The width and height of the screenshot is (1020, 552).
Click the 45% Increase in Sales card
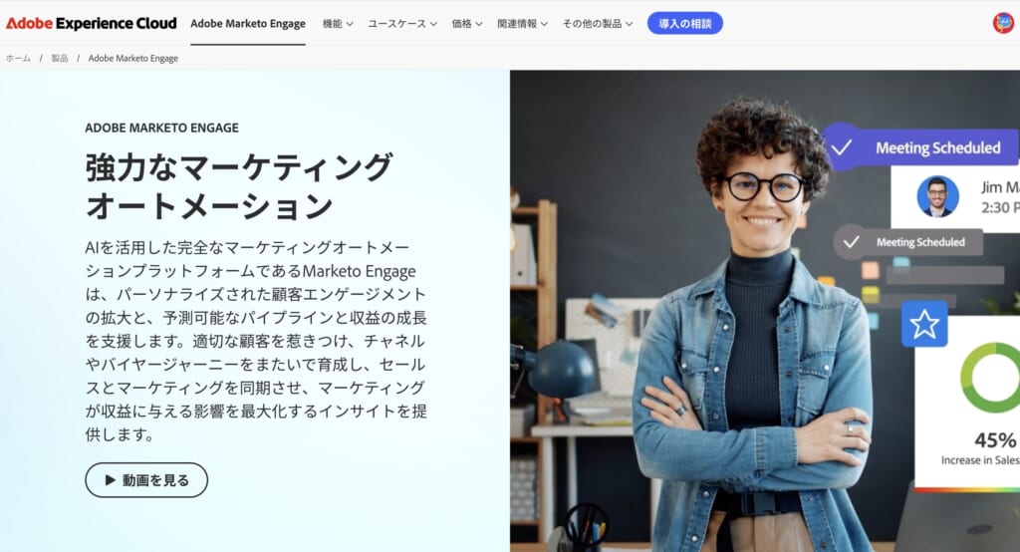point(967,401)
